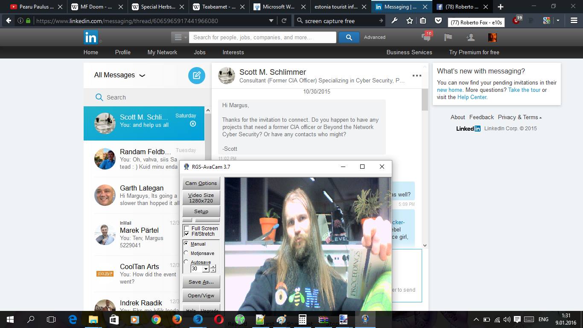
Task: Click magnifier icon in message search
Action: pos(99,97)
